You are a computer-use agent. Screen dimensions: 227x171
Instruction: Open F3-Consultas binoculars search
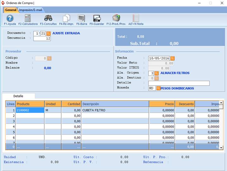tap(48, 18)
